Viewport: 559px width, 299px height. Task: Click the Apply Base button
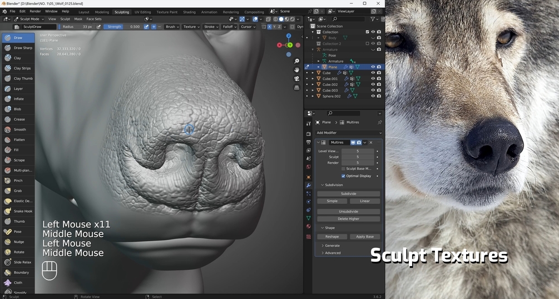pyautogui.click(x=365, y=237)
